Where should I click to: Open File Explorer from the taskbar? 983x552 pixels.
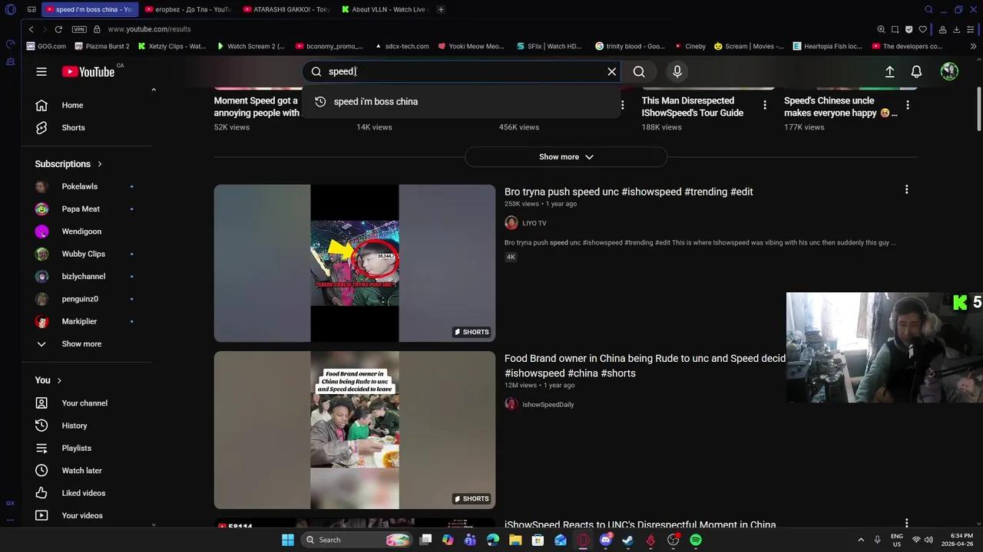515,540
